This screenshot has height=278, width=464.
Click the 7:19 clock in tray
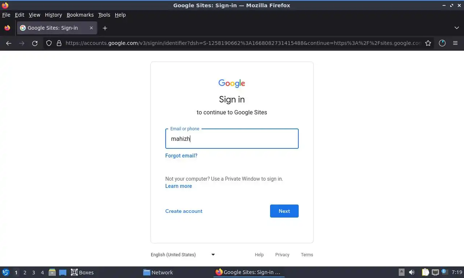coord(457,272)
